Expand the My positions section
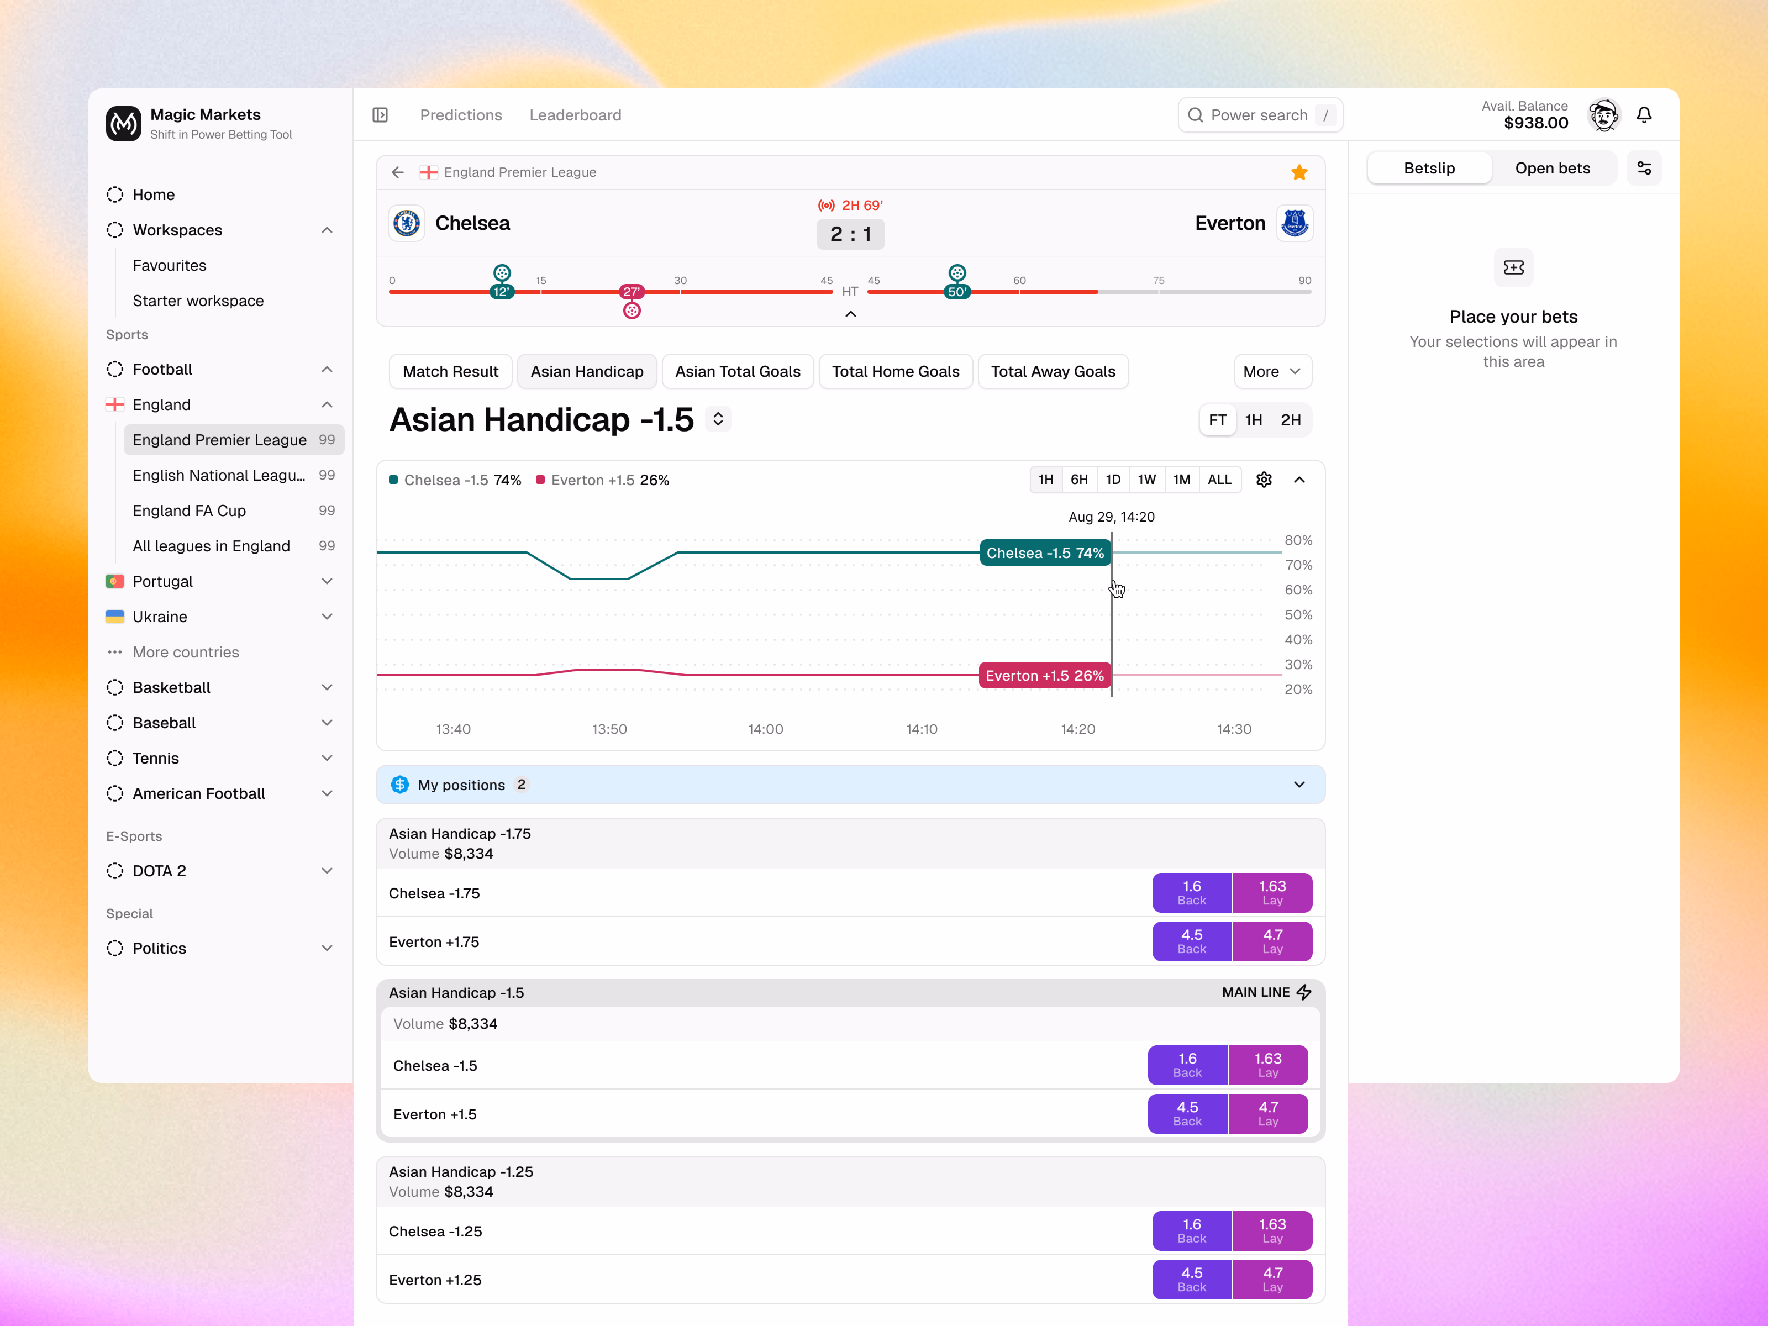 pyautogui.click(x=850, y=785)
